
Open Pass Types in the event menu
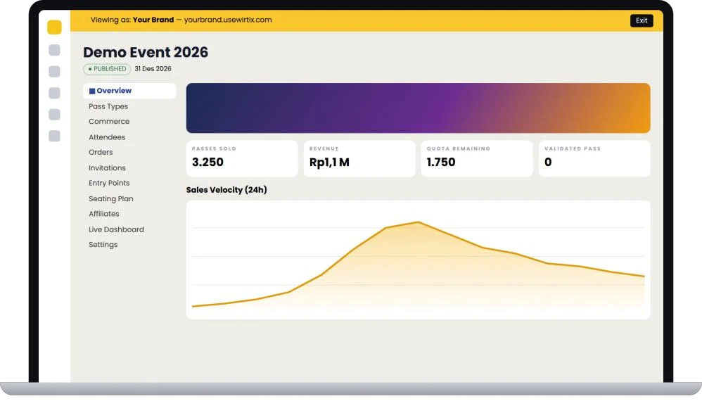pos(108,106)
